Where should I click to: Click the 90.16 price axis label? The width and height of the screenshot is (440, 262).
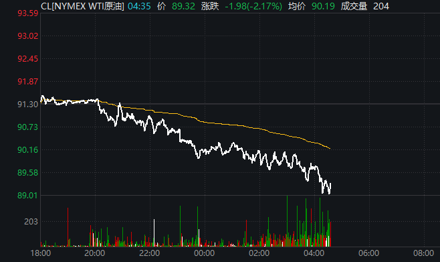[x=28, y=150]
